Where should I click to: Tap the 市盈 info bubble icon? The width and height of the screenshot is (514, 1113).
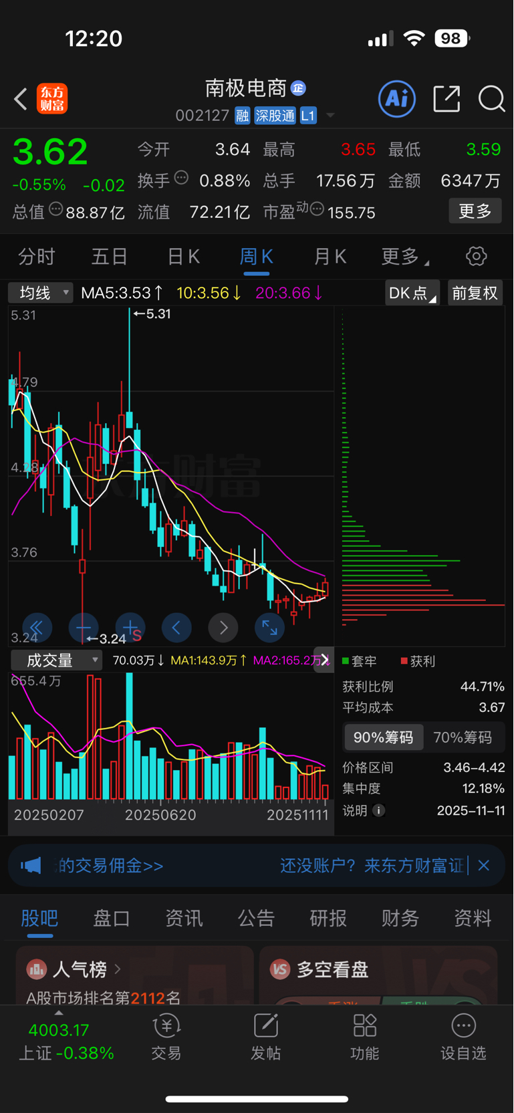tap(317, 209)
